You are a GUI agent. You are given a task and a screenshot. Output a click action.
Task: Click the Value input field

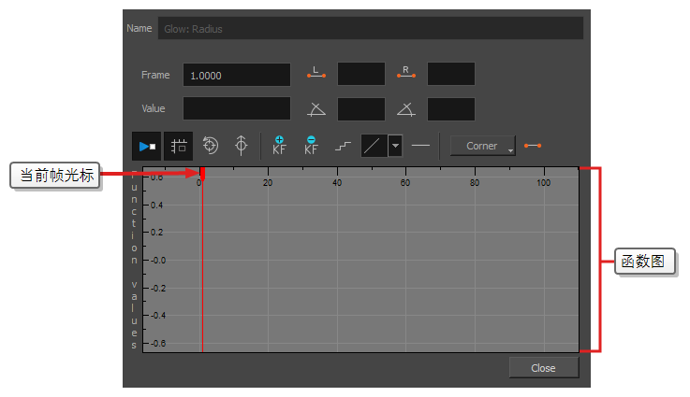[237, 109]
